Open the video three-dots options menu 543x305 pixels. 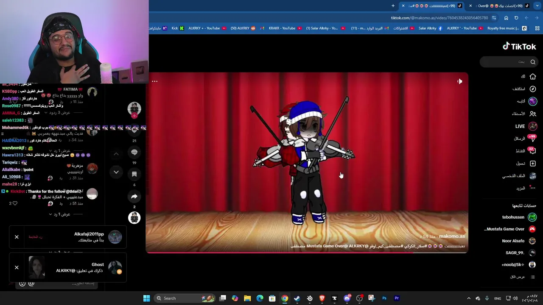[155, 81]
